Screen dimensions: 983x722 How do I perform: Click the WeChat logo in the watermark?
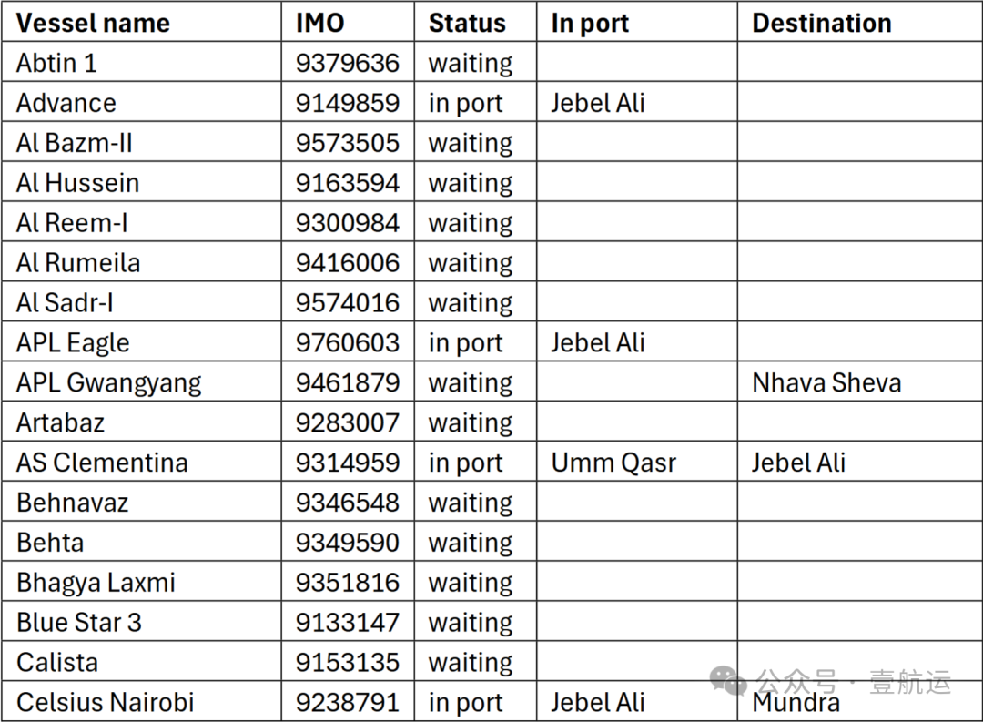point(731,679)
